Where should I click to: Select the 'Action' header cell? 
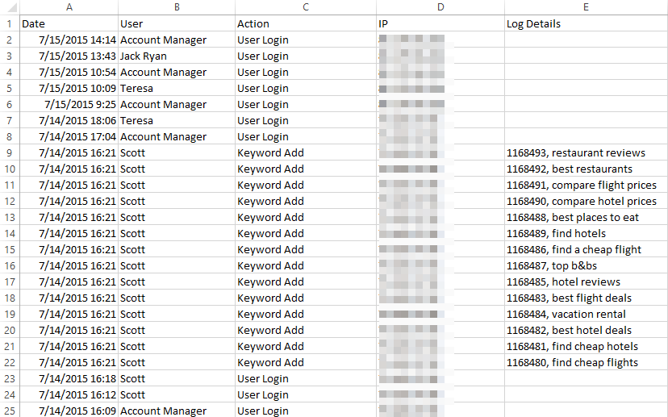coord(253,23)
